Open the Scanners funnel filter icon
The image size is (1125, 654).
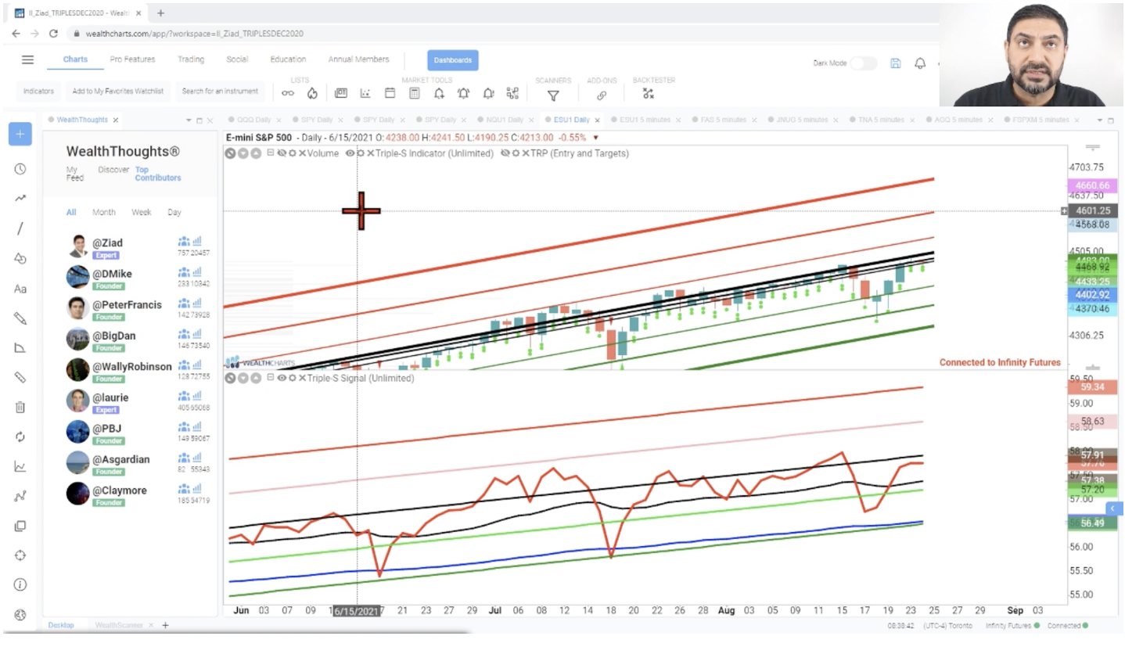click(x=553, y=95)
